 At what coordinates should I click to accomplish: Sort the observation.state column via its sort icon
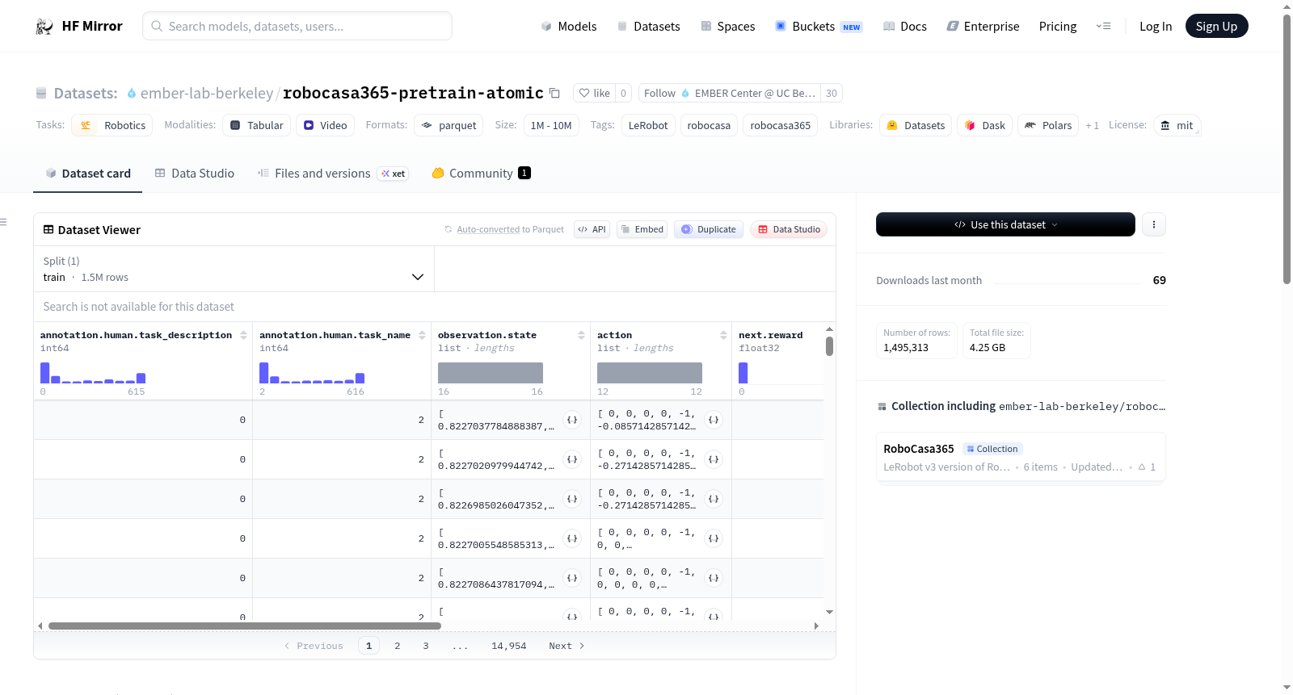pyautogui.click(x=581, y=335)
